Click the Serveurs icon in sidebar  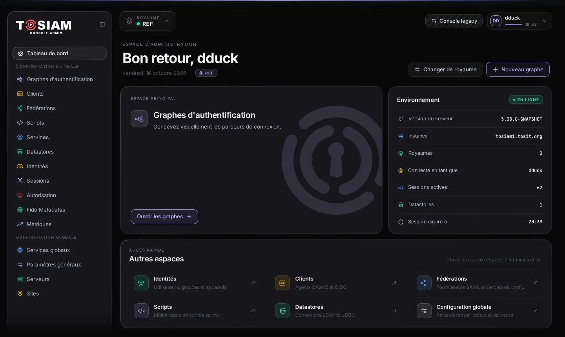coord(20,279)
